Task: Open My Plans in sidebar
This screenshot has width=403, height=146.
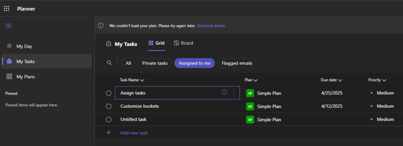Action: 46,77
